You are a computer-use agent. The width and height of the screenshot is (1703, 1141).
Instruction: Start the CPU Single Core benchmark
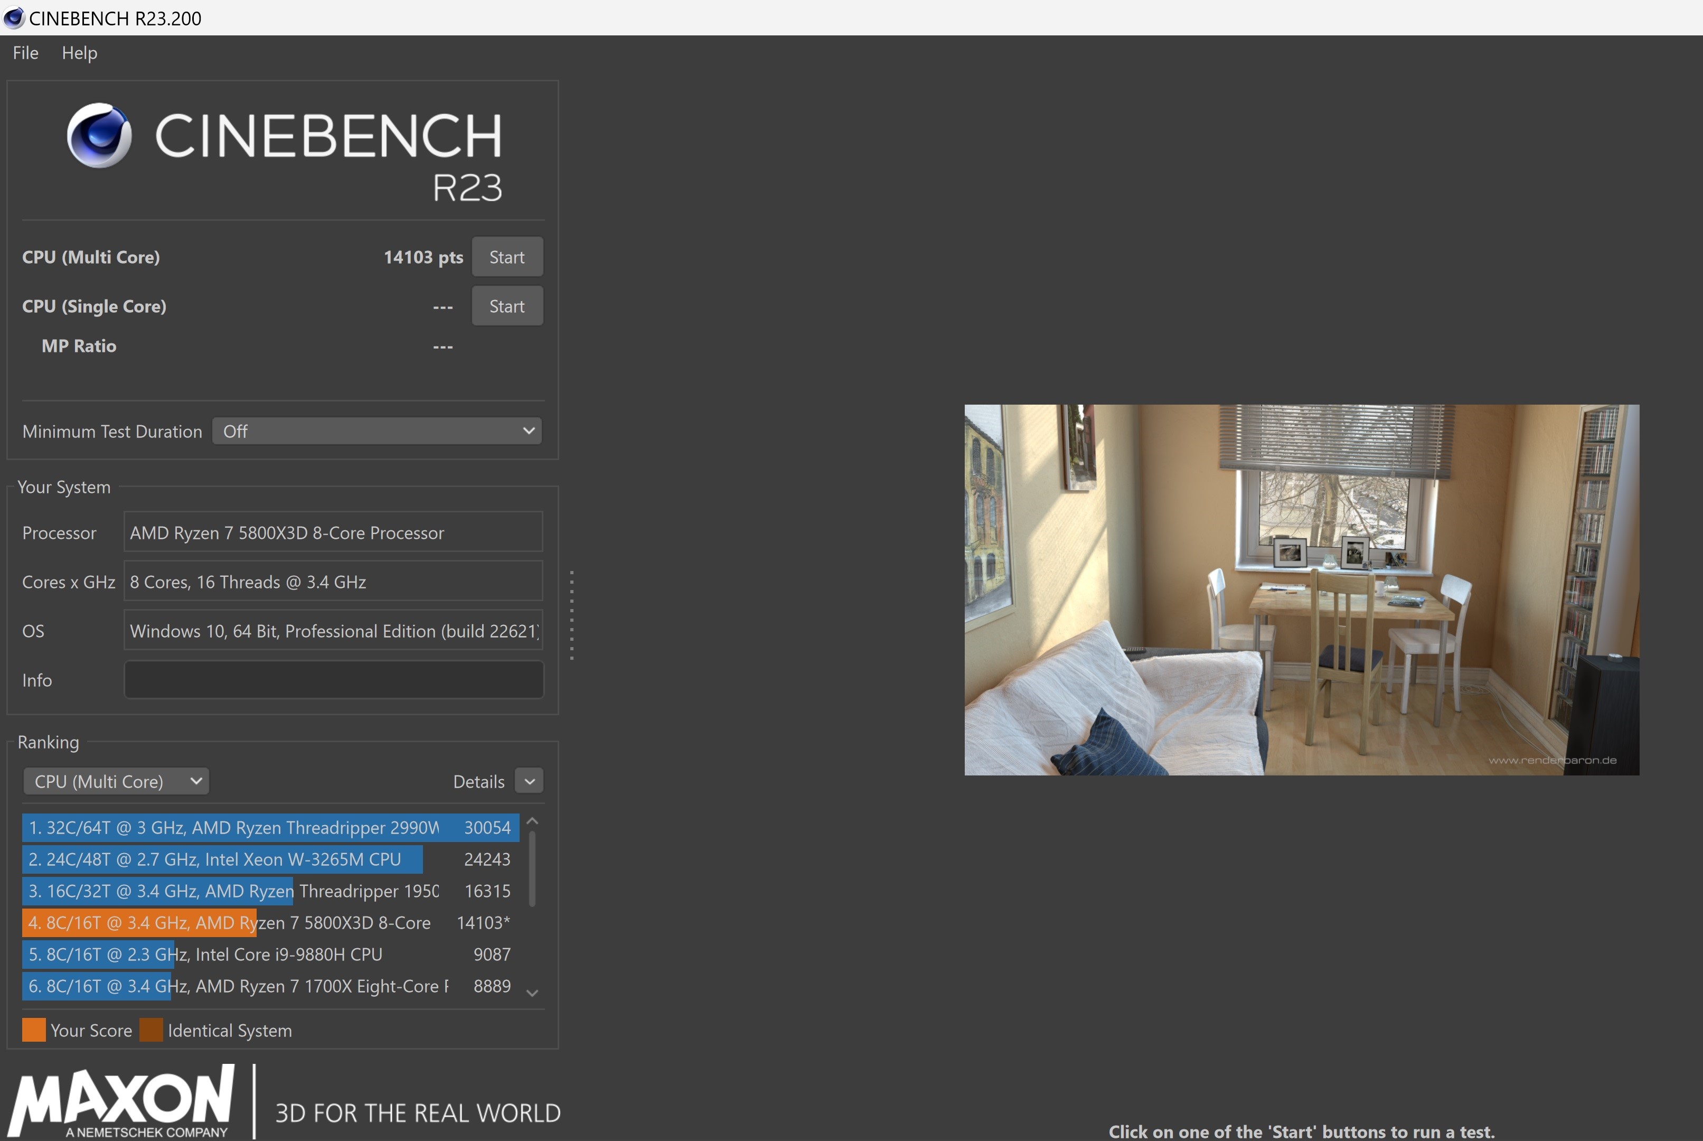507,306
